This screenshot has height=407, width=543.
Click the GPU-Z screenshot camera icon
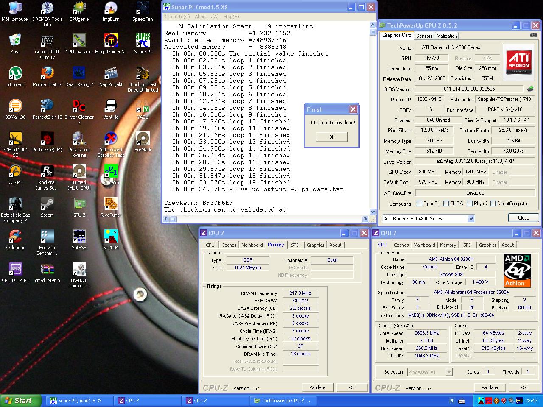[533, 35]
